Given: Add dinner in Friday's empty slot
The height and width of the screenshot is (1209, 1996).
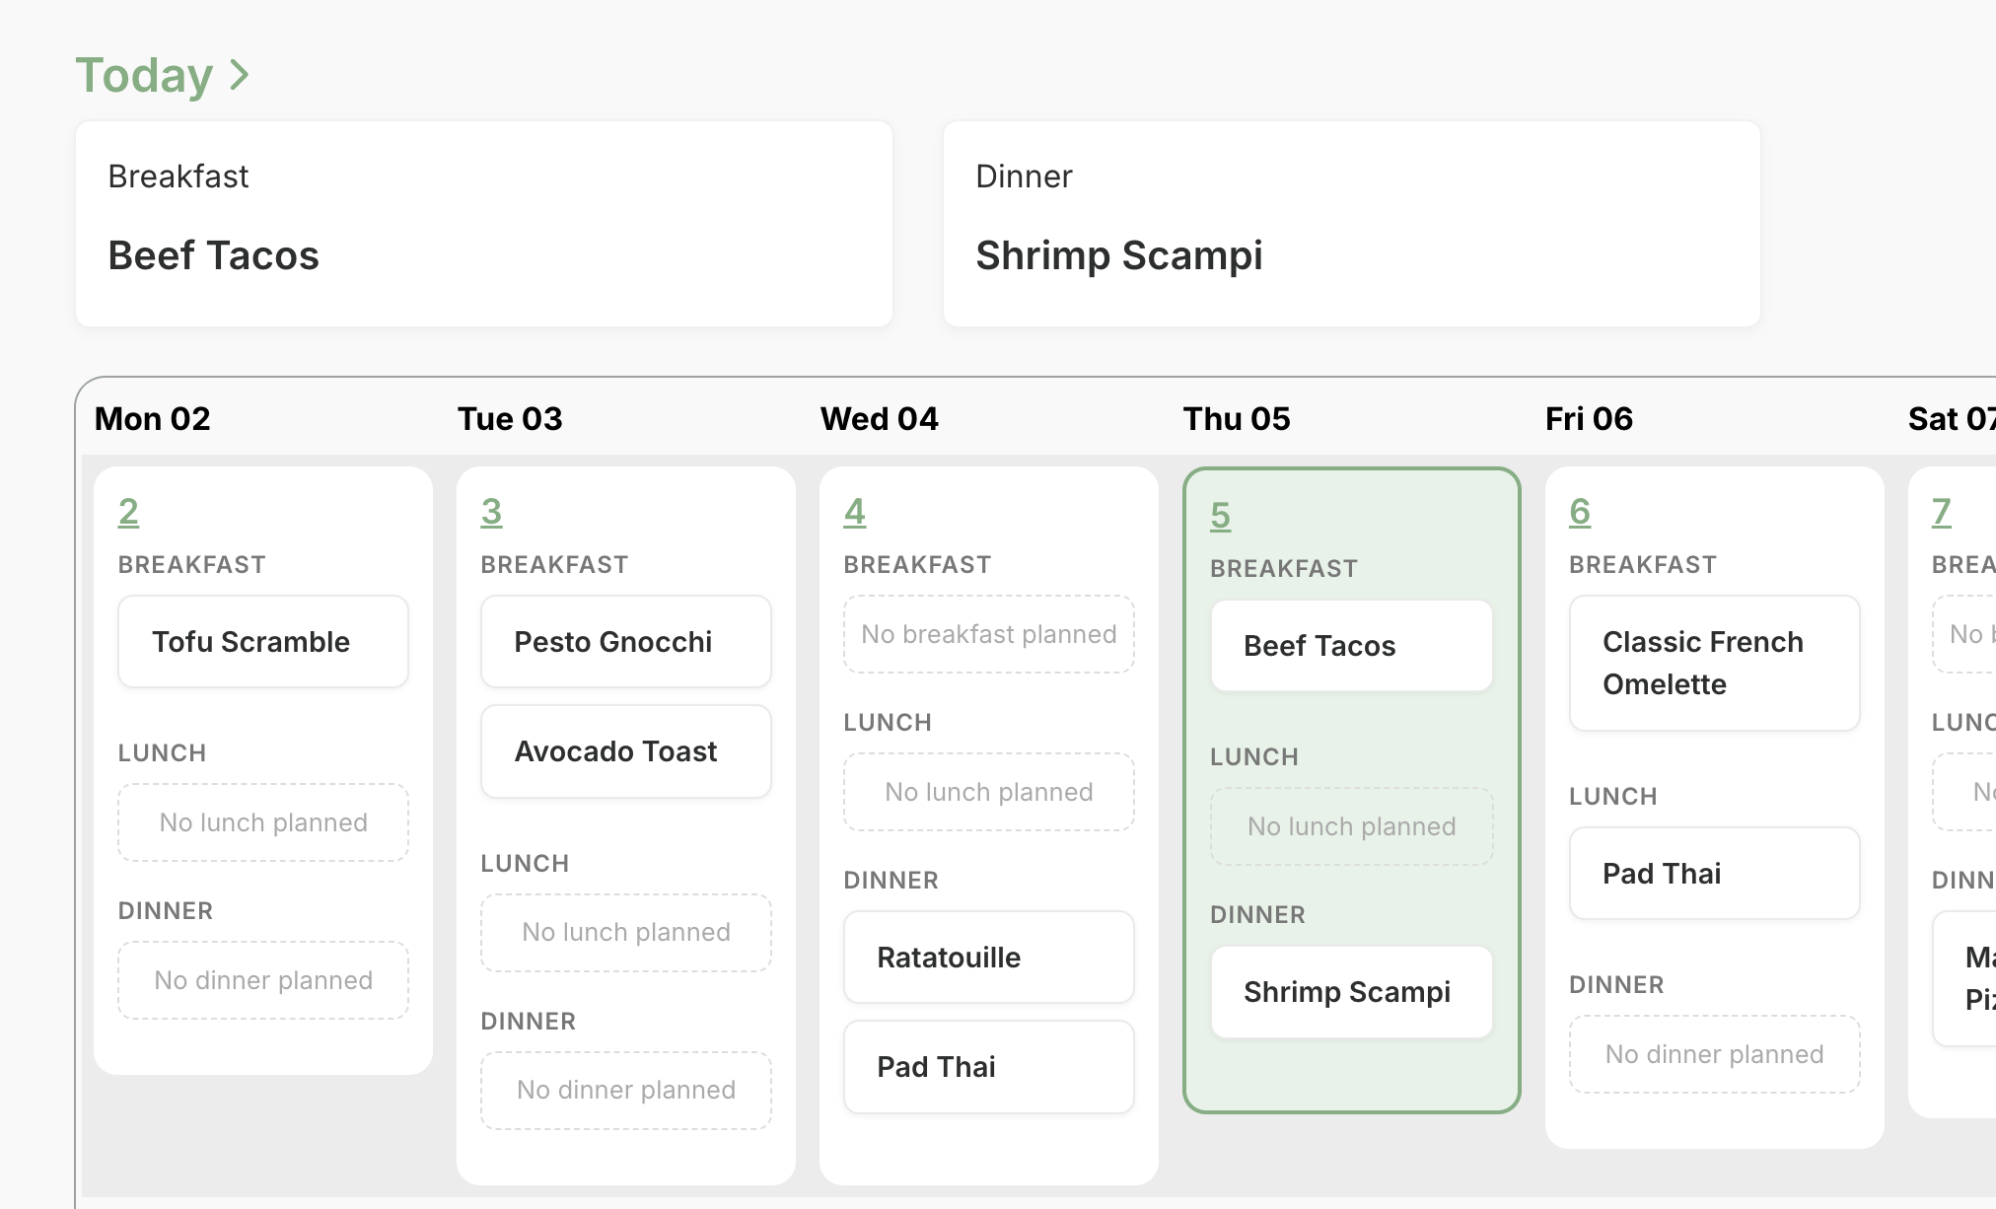Looking at the screenshot, I should pyautogui.click(x=1714, y=1054).
